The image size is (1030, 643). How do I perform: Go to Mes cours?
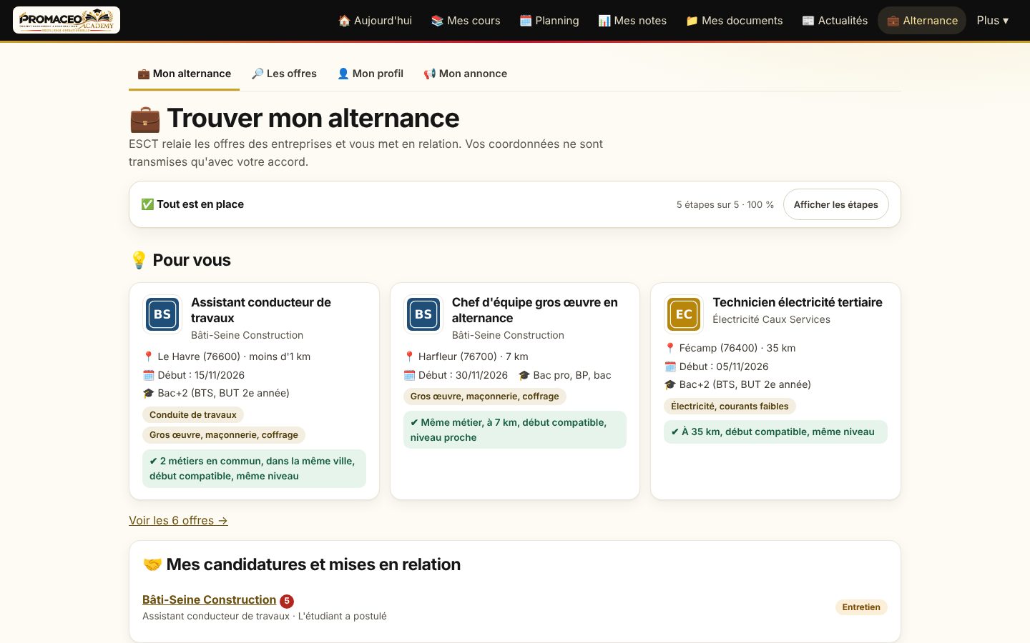[x=466, y=20]
